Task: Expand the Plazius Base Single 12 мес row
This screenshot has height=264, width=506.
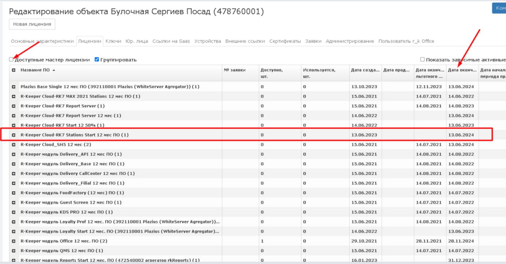Action: (14, 87)
